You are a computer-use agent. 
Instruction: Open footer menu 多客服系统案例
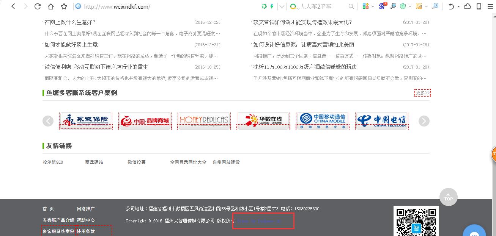click(58, 231)
